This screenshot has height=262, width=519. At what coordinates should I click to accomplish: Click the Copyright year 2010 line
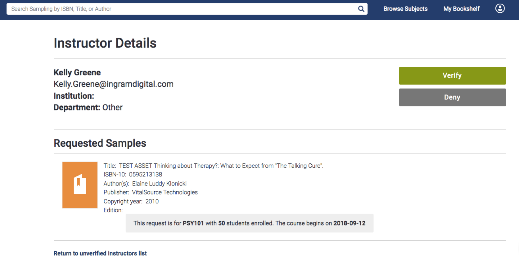[131, 201]
